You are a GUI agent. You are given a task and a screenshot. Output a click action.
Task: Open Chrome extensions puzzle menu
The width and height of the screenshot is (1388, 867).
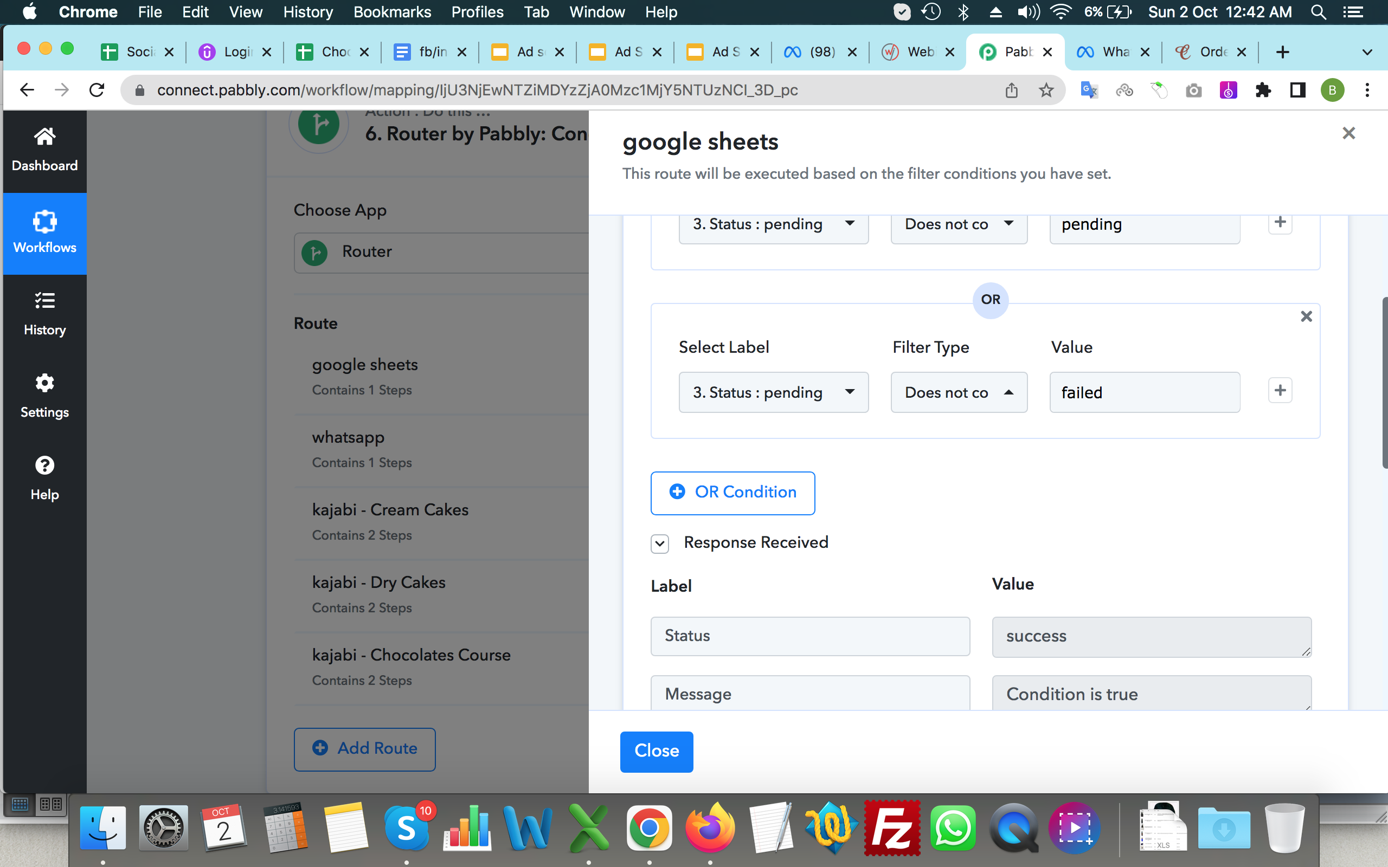coord(1263,90)
